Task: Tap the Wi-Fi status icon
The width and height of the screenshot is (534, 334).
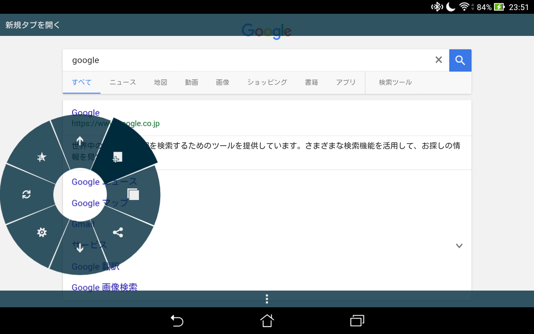Action: (464, 7)
